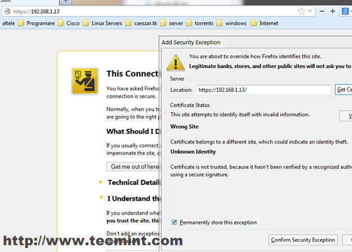Click the Location field in the dialog
352x252 pixels.
263,90
